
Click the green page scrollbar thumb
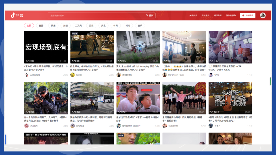(x=270, y=81)
